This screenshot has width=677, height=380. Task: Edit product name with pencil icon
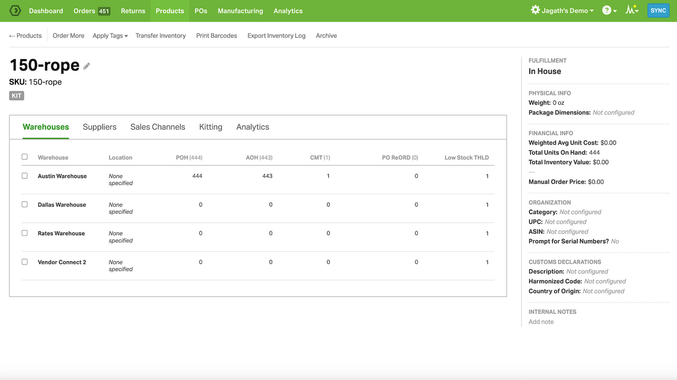pos(87,66)
